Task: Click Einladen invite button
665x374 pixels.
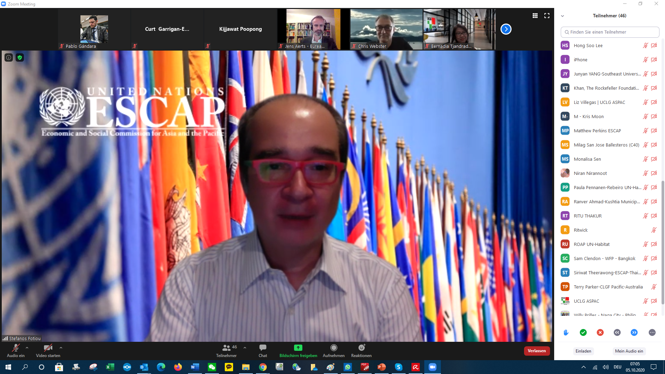Action: (x=583, y=351)
